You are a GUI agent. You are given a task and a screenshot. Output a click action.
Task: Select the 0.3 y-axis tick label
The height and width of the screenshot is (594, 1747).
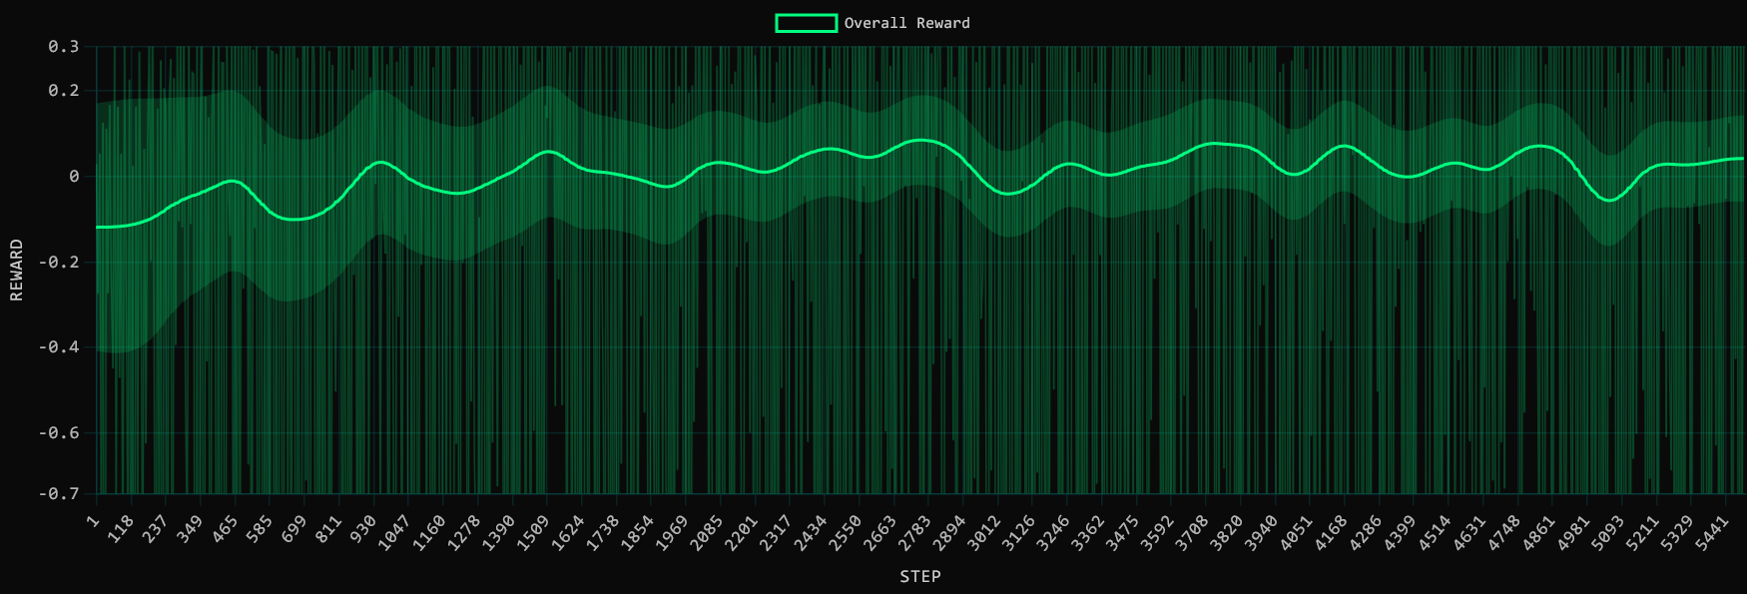[63, 47]
